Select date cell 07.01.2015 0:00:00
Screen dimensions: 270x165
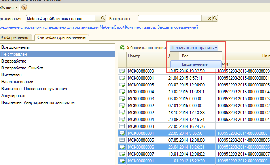tap(191, 106)
